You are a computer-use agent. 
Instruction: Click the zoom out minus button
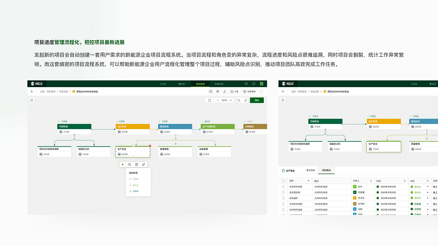pos(218,100)
